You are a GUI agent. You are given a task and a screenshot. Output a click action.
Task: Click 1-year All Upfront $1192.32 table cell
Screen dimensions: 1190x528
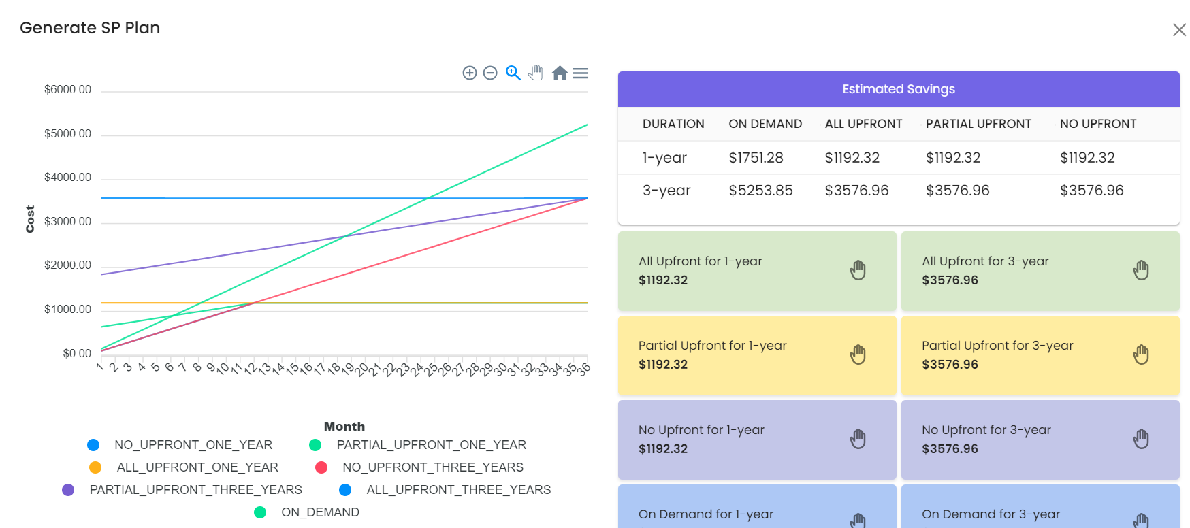tap(852, 158)
